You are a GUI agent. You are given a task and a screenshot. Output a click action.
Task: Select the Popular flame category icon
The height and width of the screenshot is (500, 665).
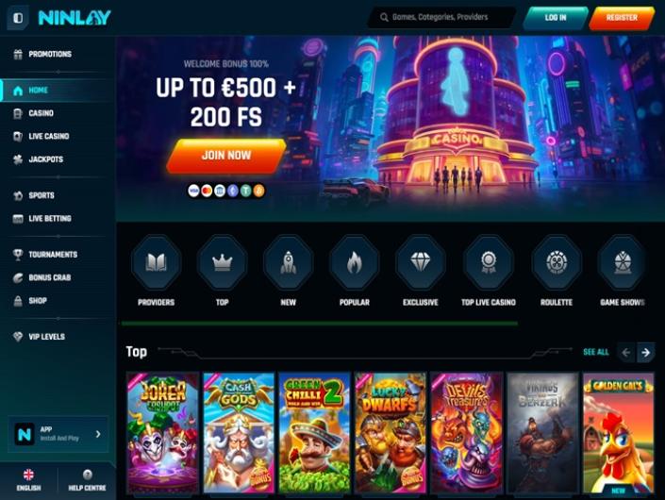coord(355,262)
